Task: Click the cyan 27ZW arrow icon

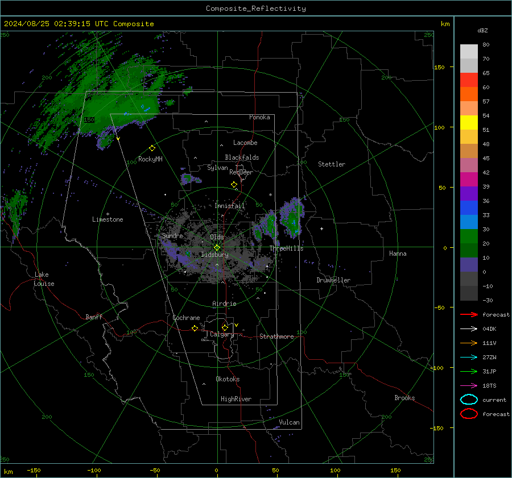Action: tap(469, 358)
